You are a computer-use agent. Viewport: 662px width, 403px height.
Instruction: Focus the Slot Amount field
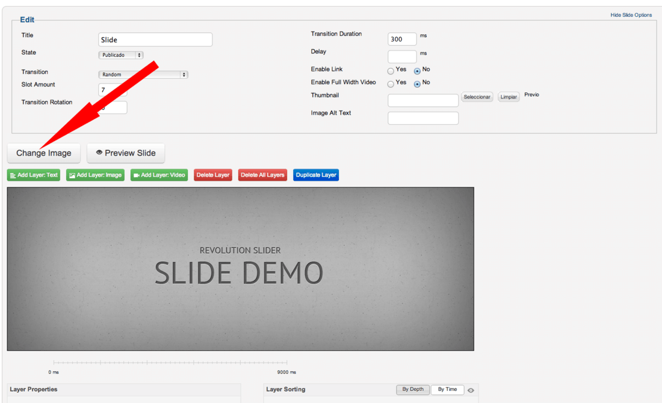click(x=113, y=90)
